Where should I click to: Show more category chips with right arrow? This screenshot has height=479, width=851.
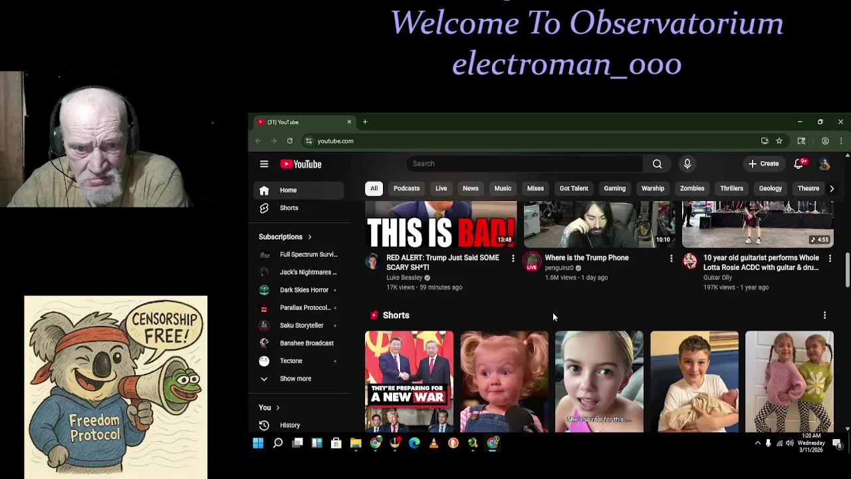tap(831, 188)
